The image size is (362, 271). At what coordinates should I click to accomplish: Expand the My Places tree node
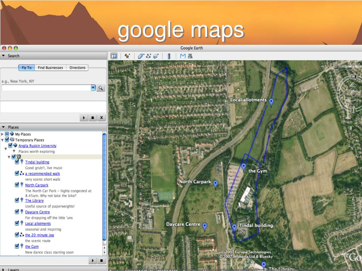click(2, 134)
